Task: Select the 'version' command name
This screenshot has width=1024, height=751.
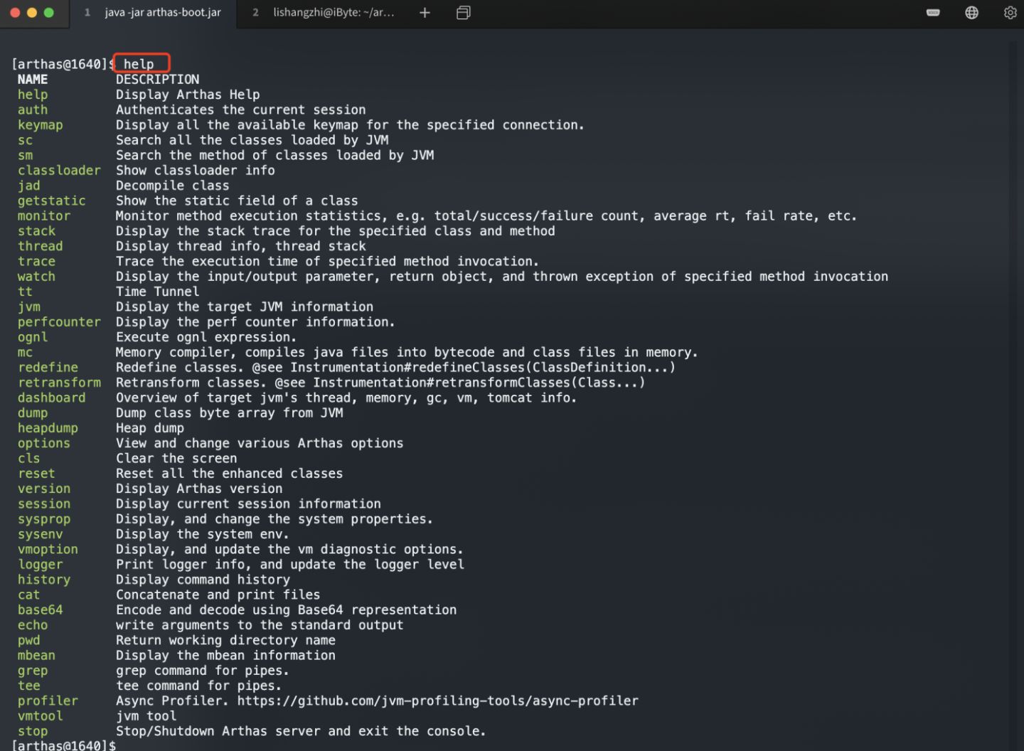Action: pyautogui.click(x=44, y=489)
